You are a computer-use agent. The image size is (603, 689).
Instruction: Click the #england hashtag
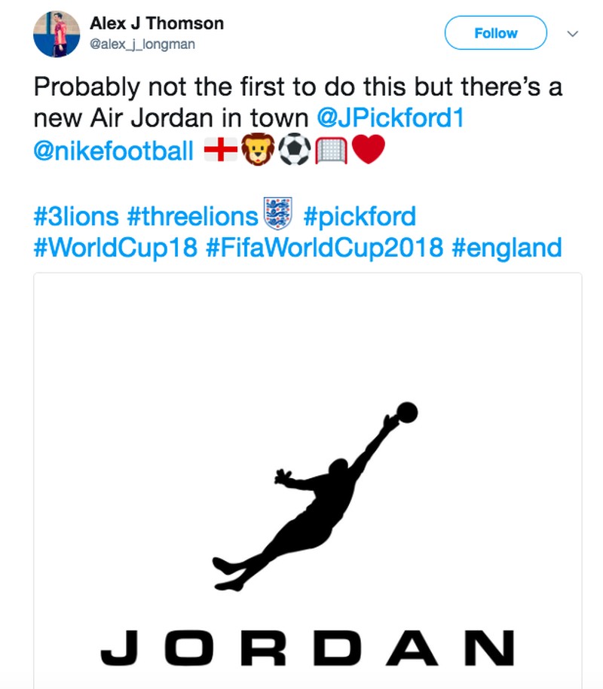click(x=507, y=248)
